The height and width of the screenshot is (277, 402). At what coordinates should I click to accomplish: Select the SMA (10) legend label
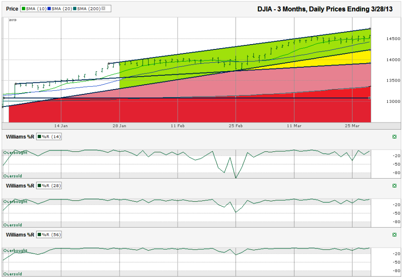(x=36, y=9)
